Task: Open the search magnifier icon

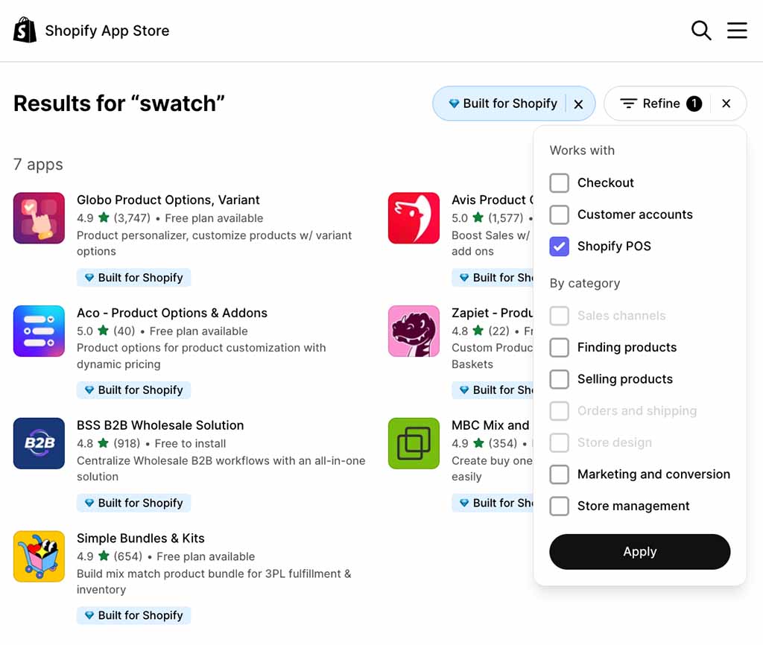Action: [x=701, y=31]
